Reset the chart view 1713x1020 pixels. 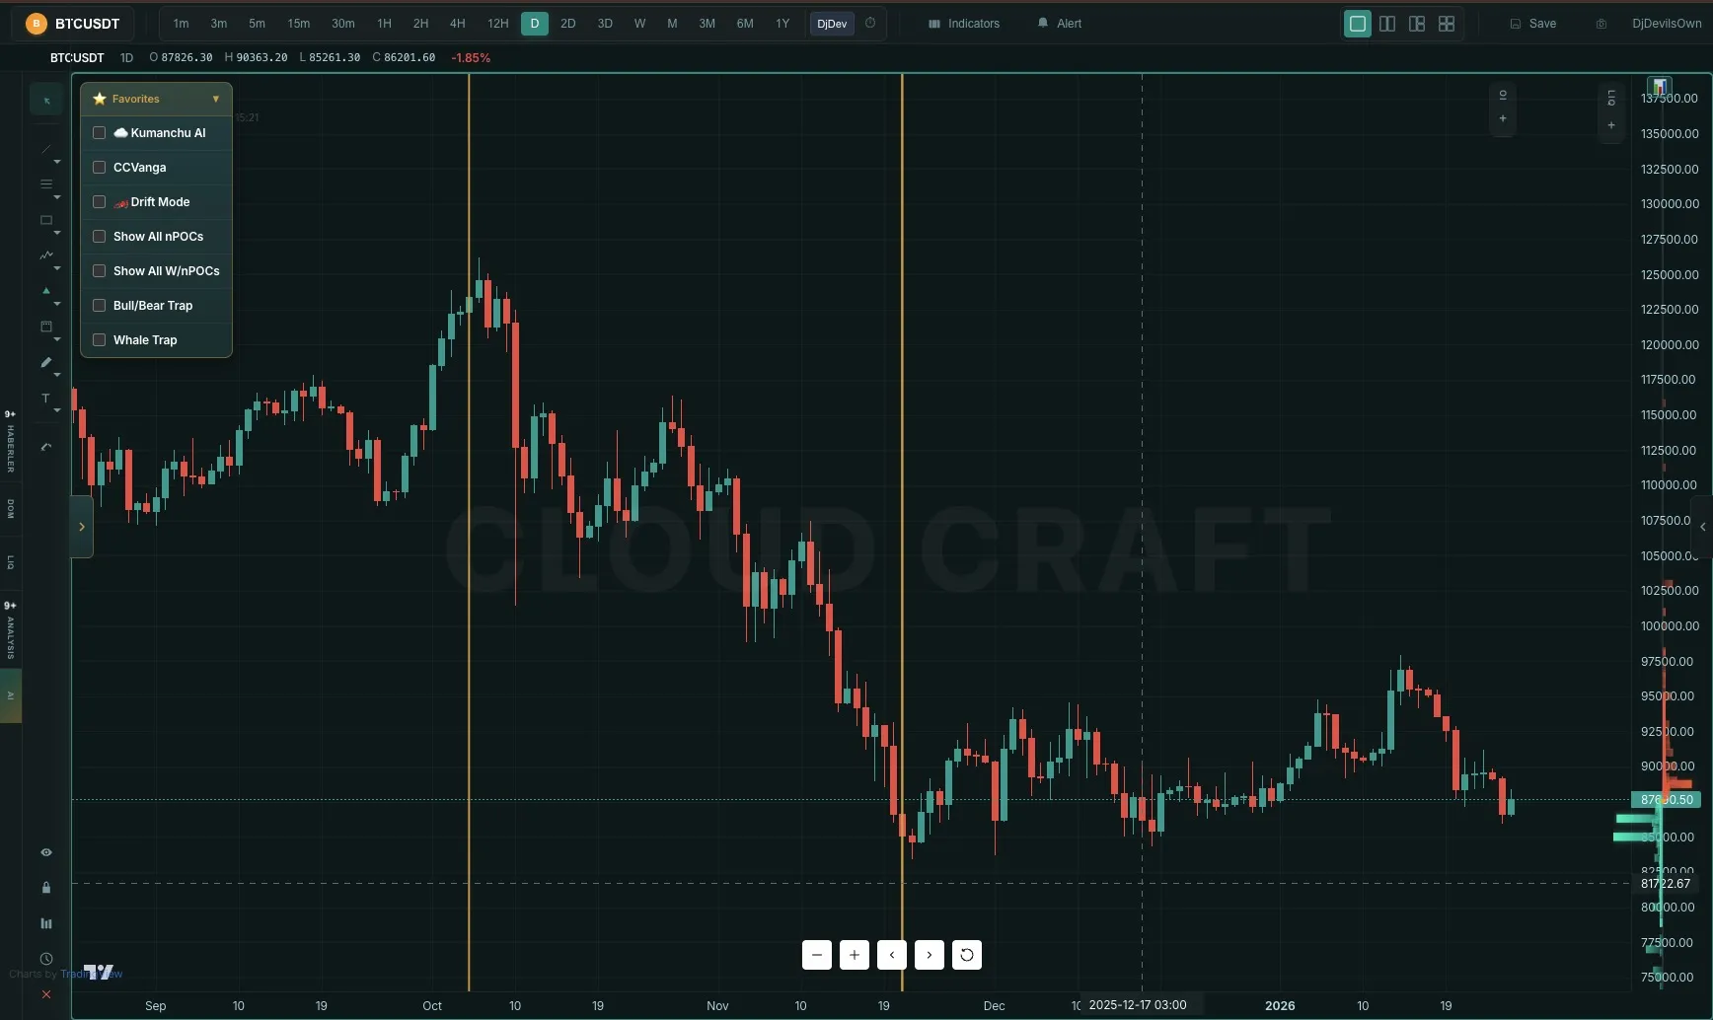pos(966,955)
